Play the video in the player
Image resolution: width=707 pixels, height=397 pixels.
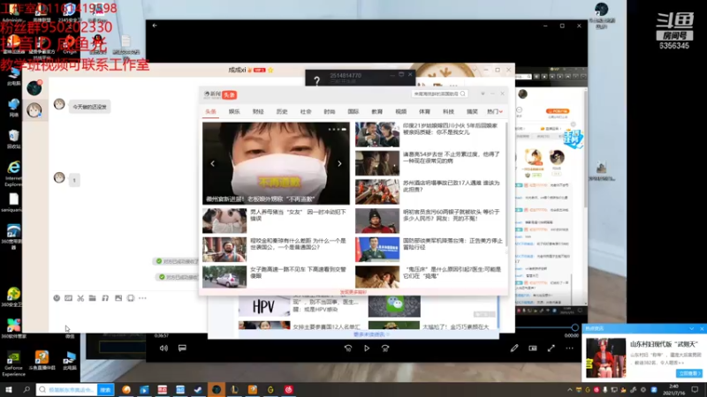tap(367, 348)
